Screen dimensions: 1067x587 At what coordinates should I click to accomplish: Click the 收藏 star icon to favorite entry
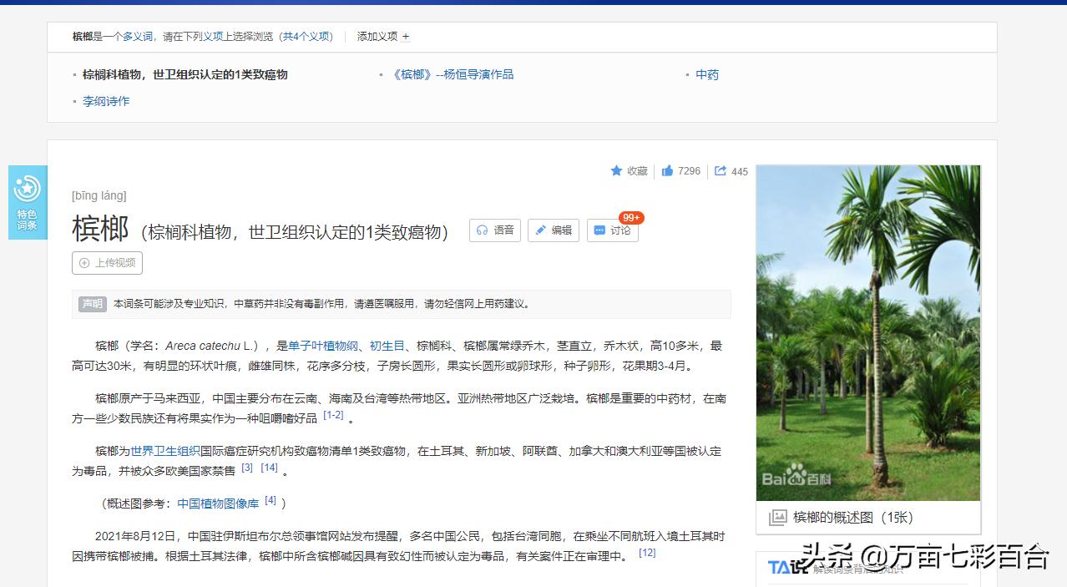click(615, 170)
